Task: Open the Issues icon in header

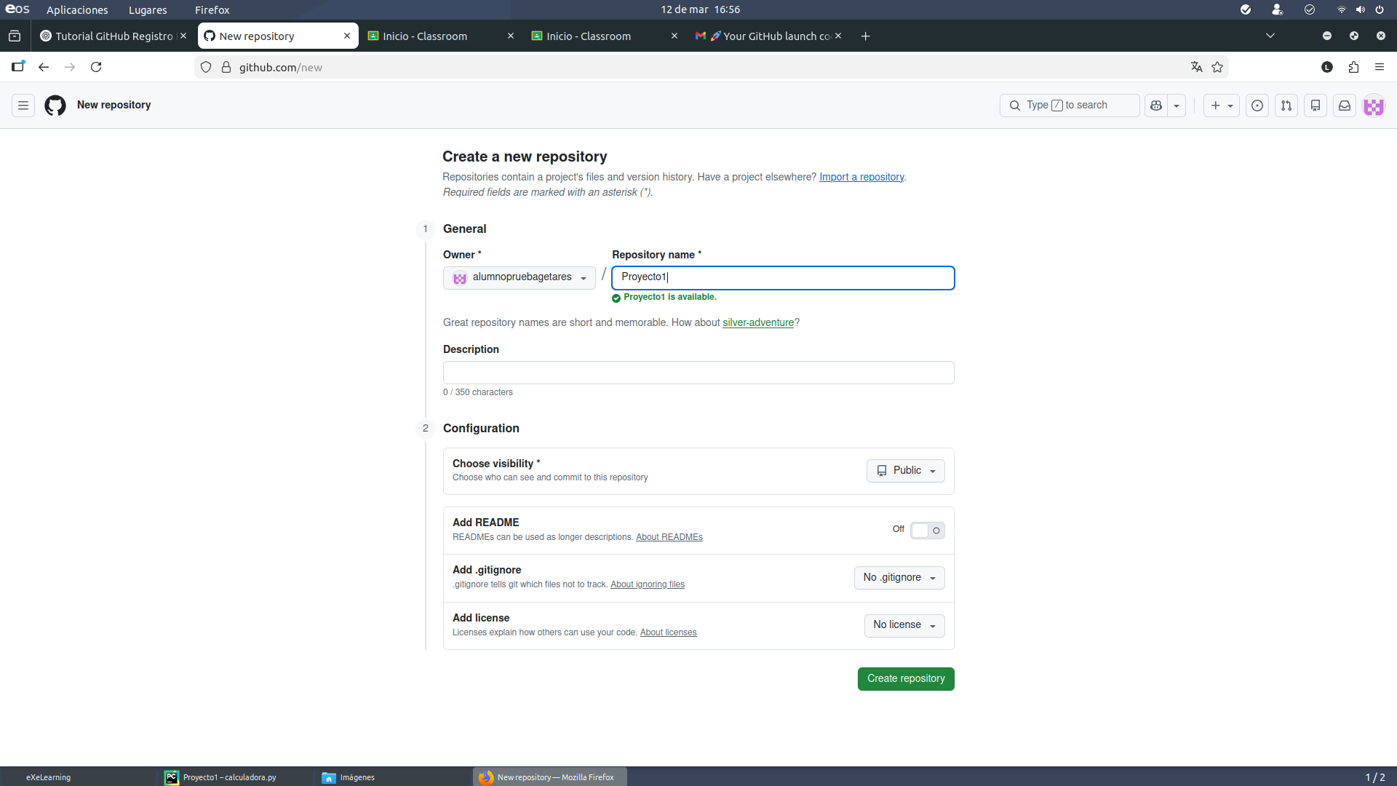Action: point(1257,106)
